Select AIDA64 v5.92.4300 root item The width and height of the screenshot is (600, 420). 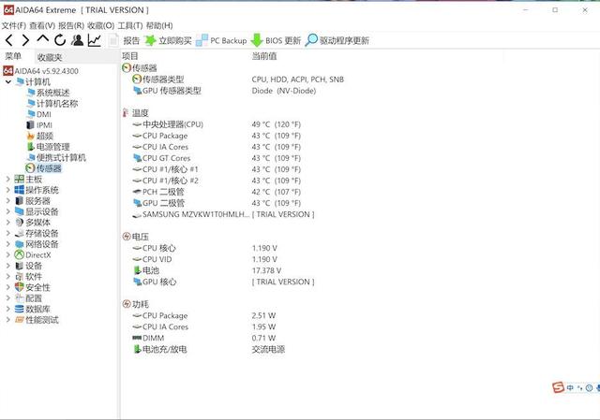41,71
